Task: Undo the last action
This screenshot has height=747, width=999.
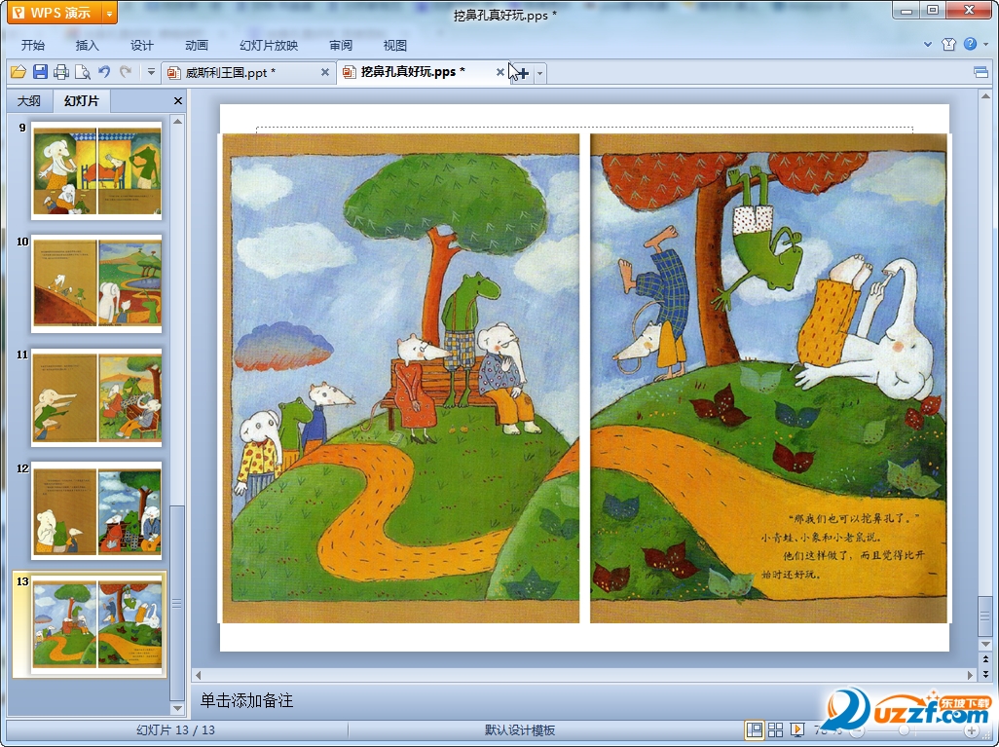Action: [x=104, y=72]
